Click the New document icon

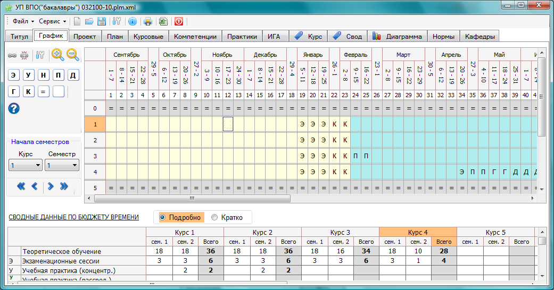[x=77, y=22]
